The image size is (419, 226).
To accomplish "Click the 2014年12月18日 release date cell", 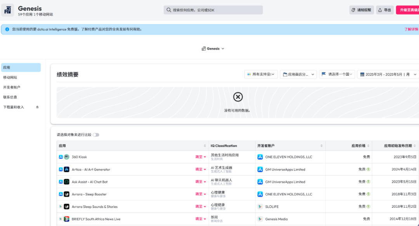I will tap(403, 219).
